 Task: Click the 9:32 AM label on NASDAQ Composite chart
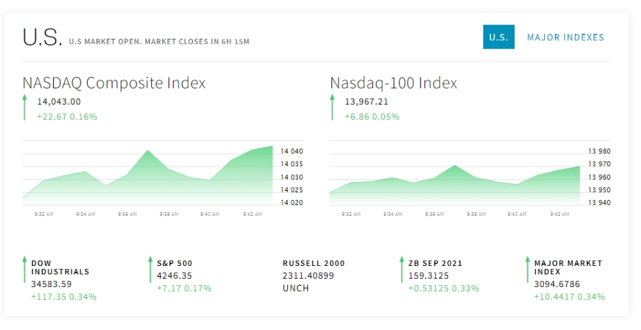point(44,214)
